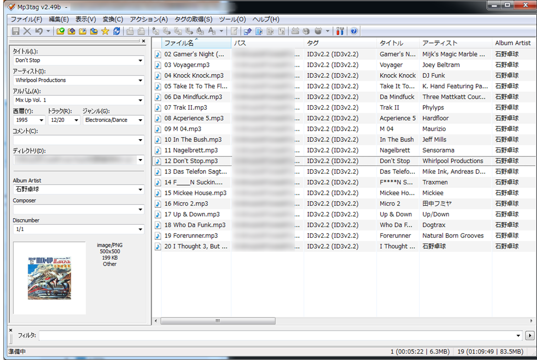This screenshot has height=360, width=537.
Task: Click the music icon for 12 Don't Stop.mp3
Action: pyautogui.click(x=157, y=161)
